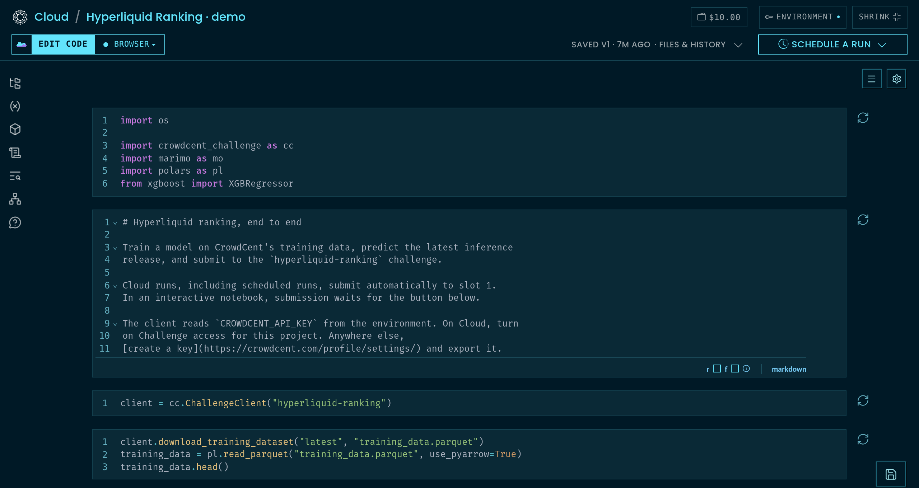
Task: Open Schedule a Run dropdown
Action: [832, 44]
